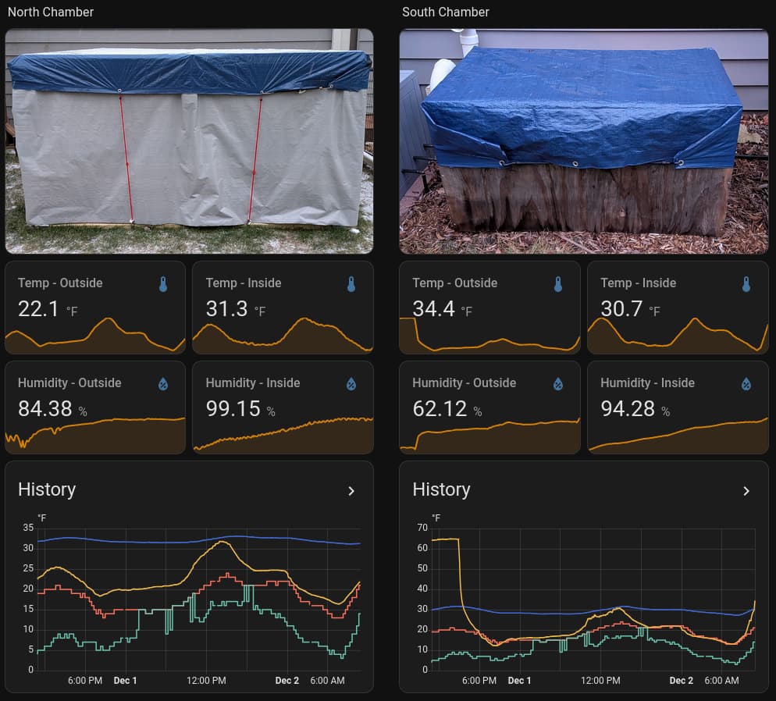Expand South Chamber History with chevron arrow
Viewport: 776px width, 701px height.
tap(746, 491)
